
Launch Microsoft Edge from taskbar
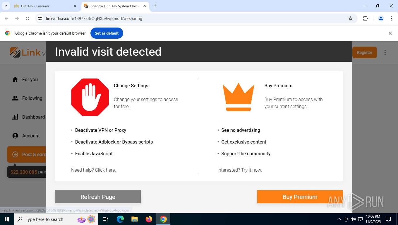pyautogui.click(x=120, y=219)
